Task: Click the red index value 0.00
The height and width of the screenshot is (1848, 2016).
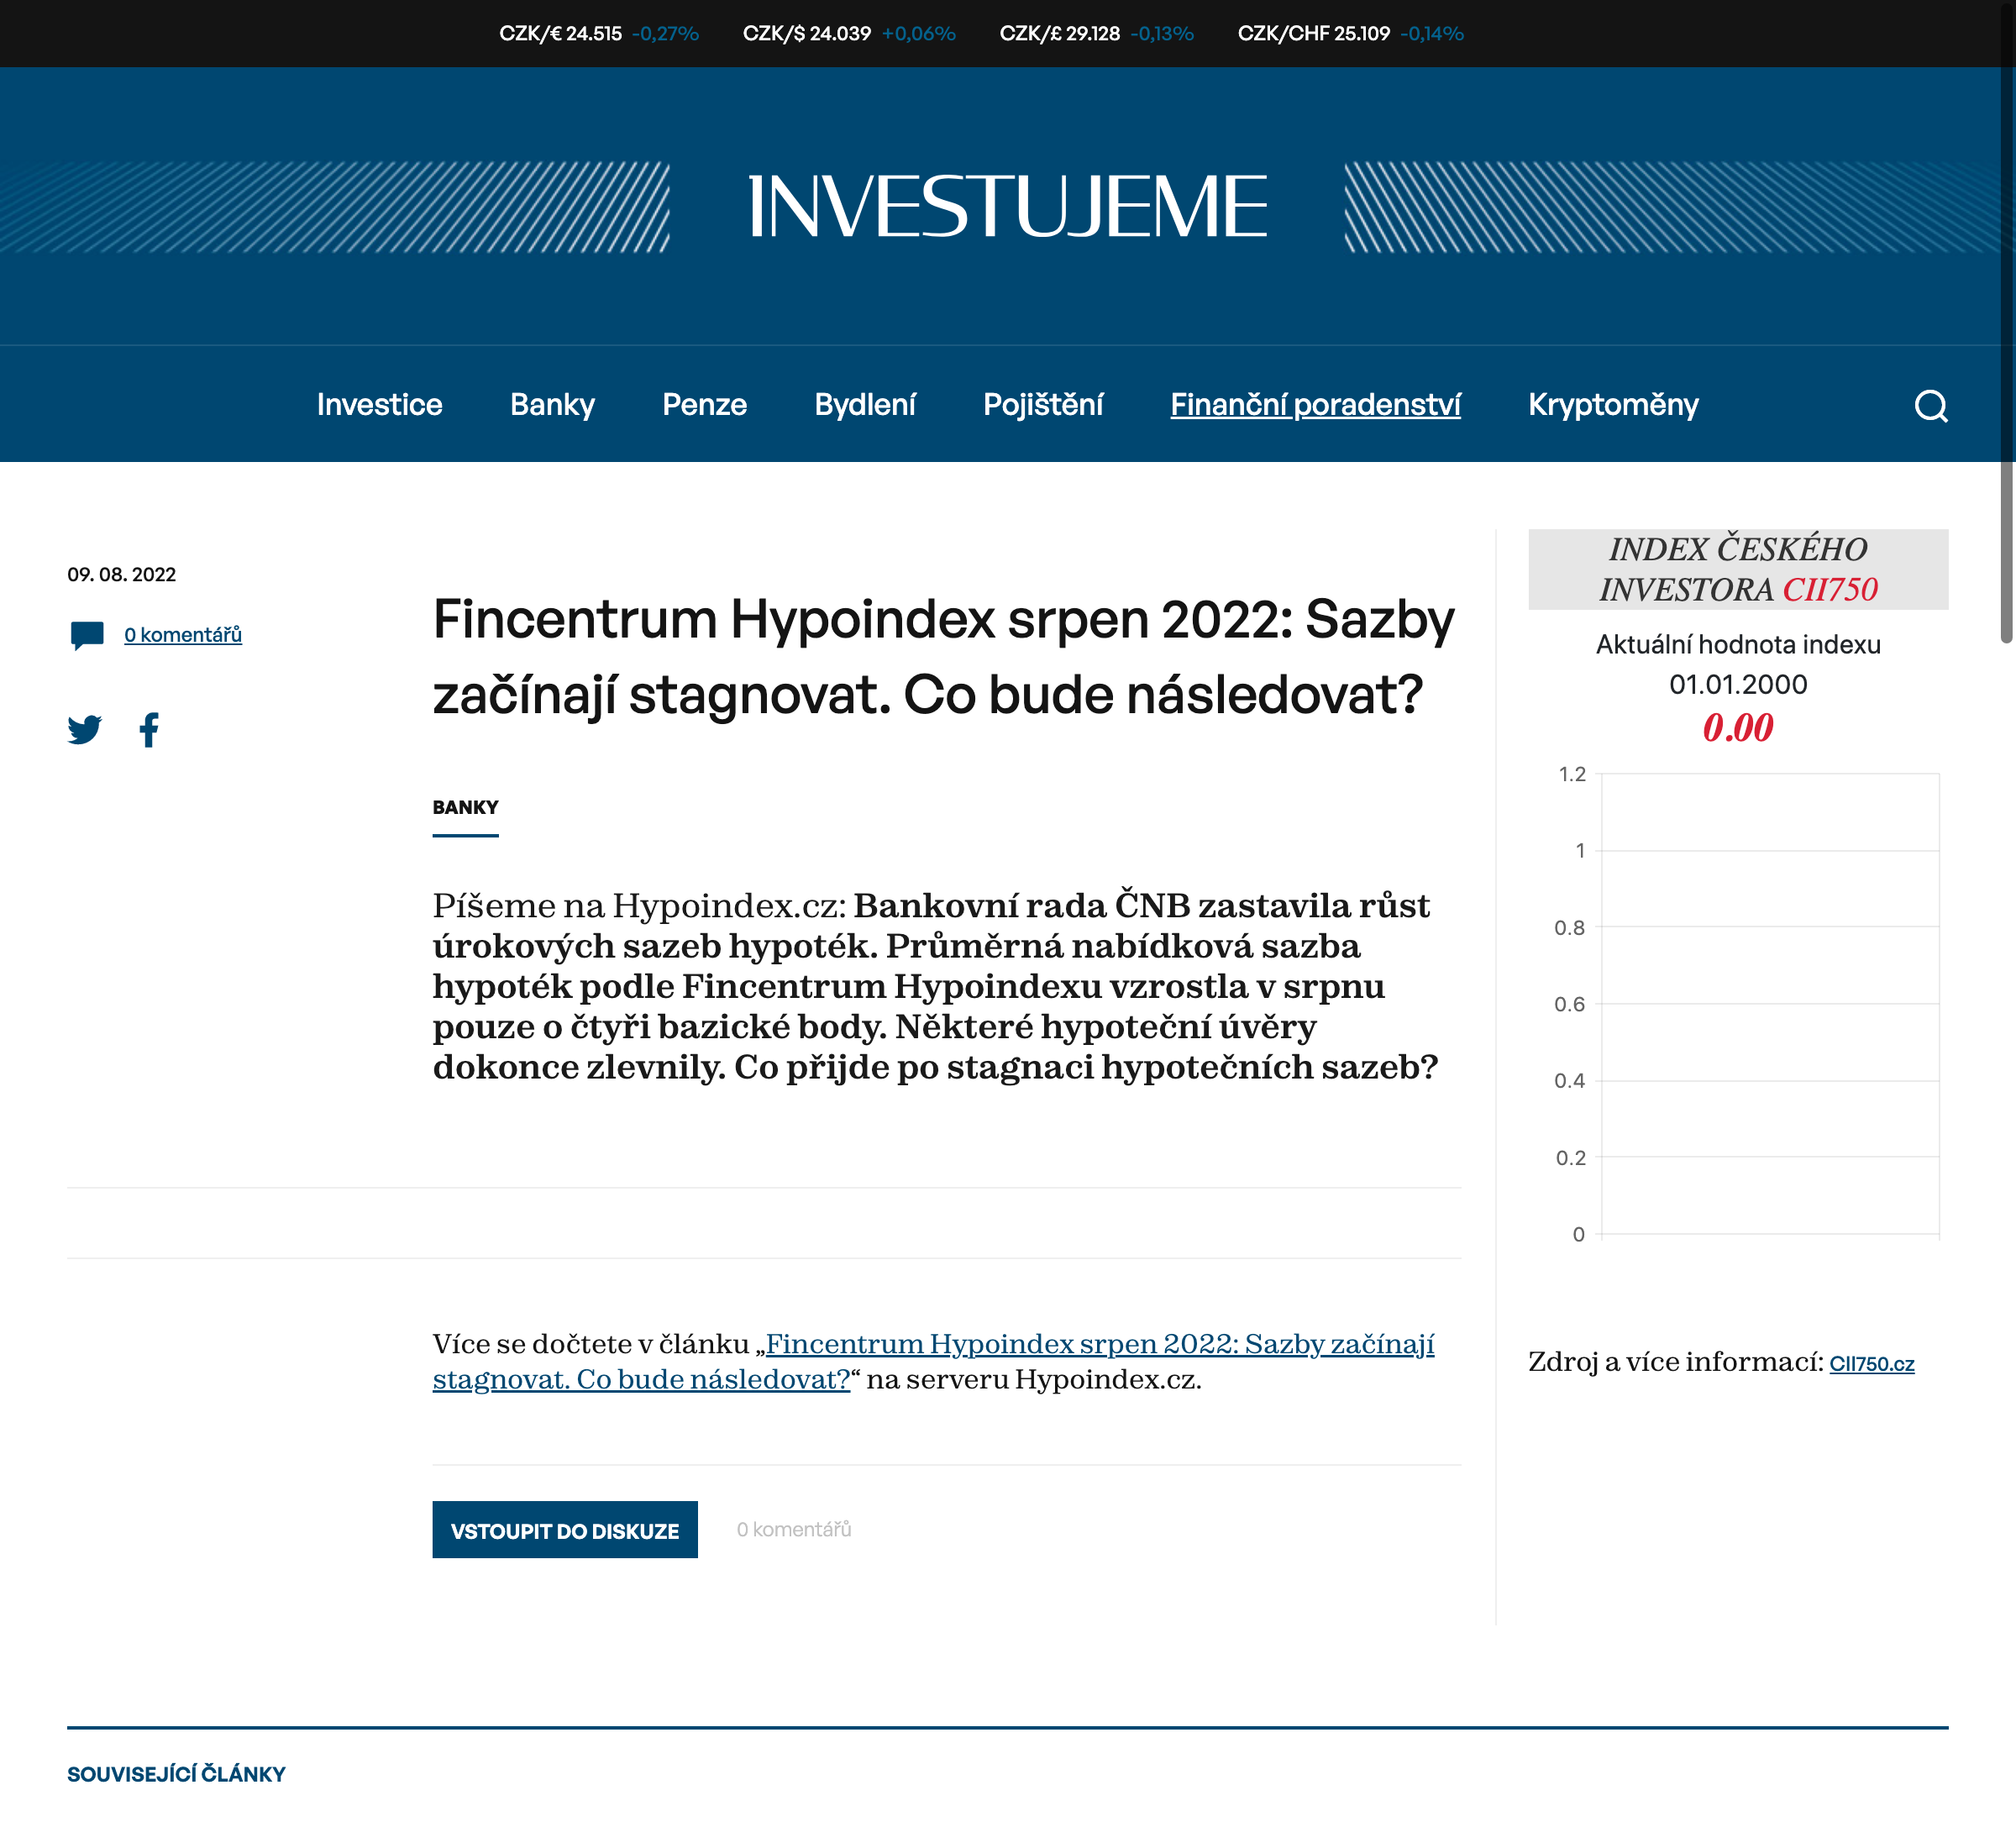Action: [x=1738, y=727]
